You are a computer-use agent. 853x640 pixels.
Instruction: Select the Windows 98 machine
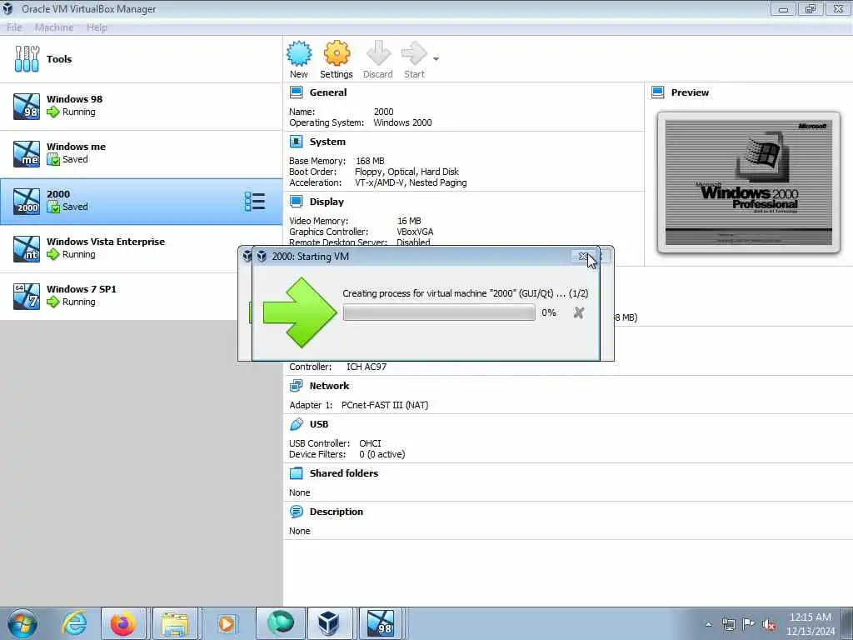coord(141,106)
